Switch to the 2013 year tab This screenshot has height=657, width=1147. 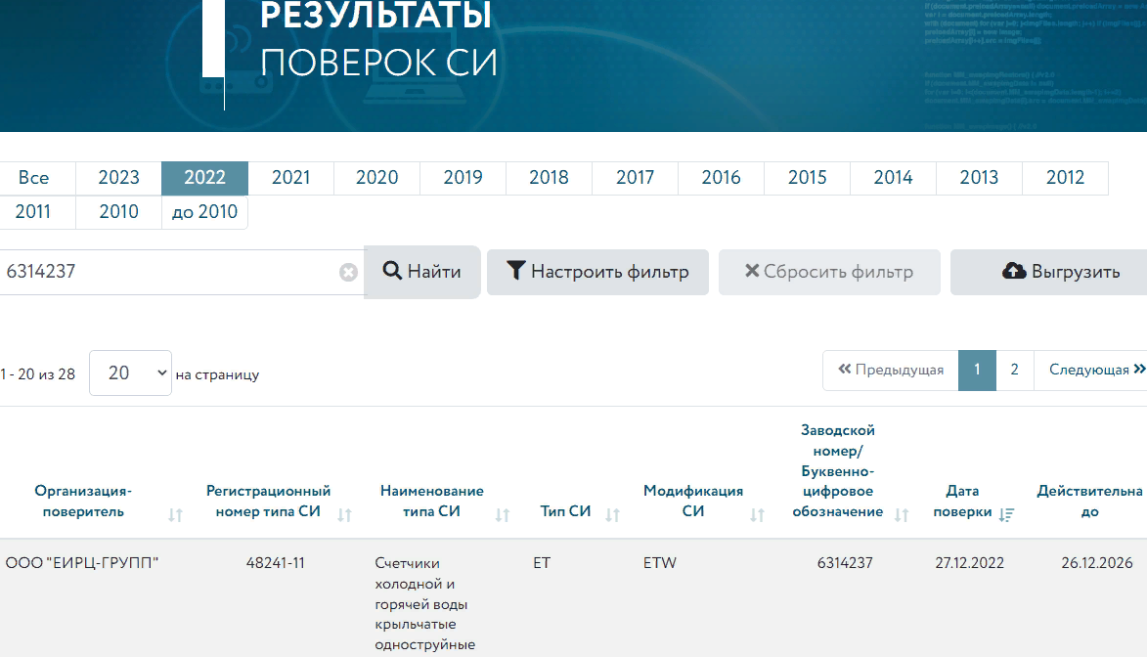(x=979, y=178)
